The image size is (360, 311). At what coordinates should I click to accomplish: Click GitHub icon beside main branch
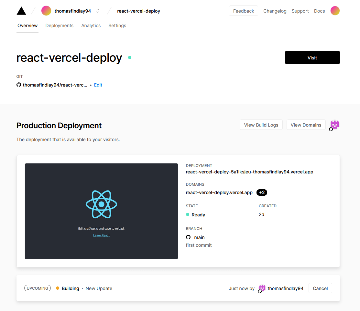[x=188, y=237]
